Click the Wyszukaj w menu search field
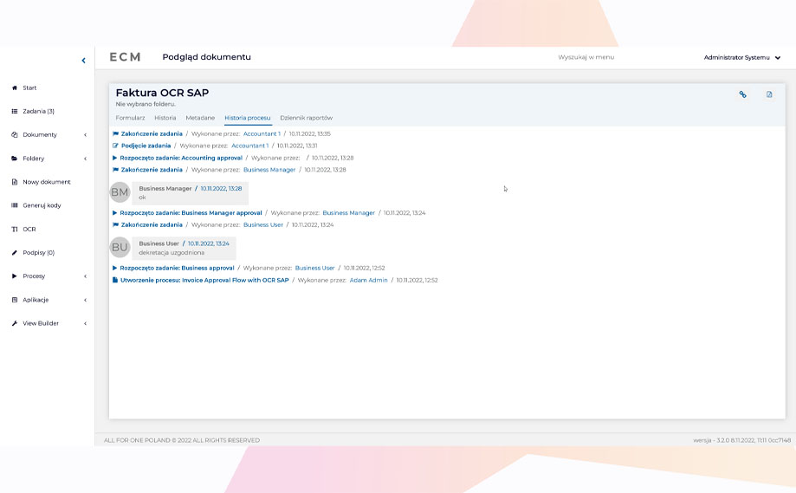 coord(586,57)
